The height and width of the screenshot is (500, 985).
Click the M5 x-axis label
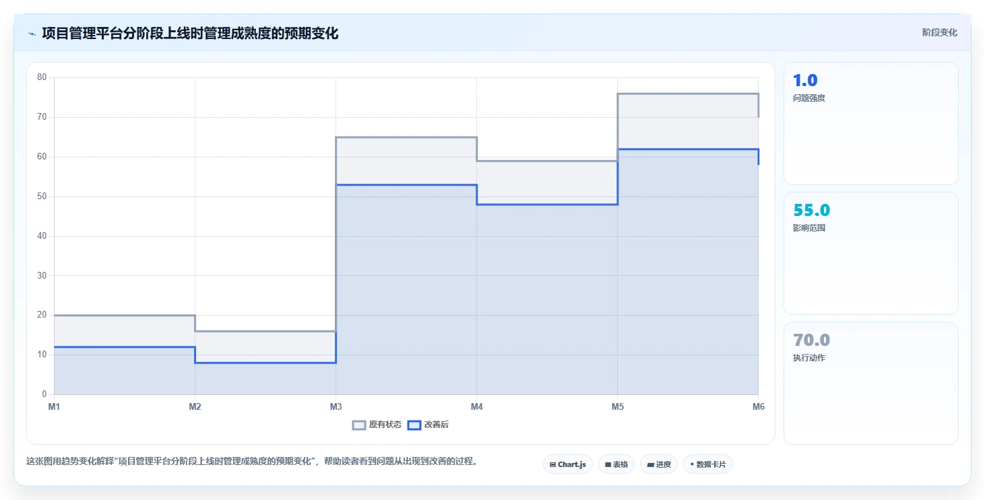point(617,407)
